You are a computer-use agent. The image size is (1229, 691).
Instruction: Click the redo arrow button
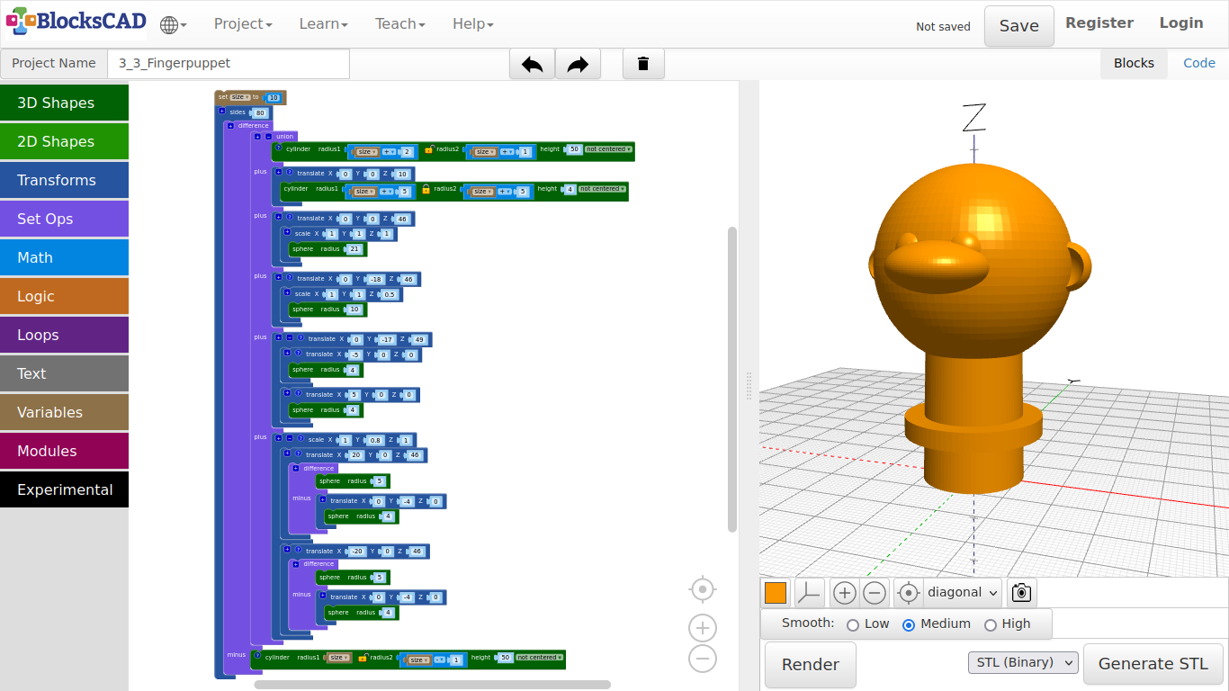click(578, 64)
